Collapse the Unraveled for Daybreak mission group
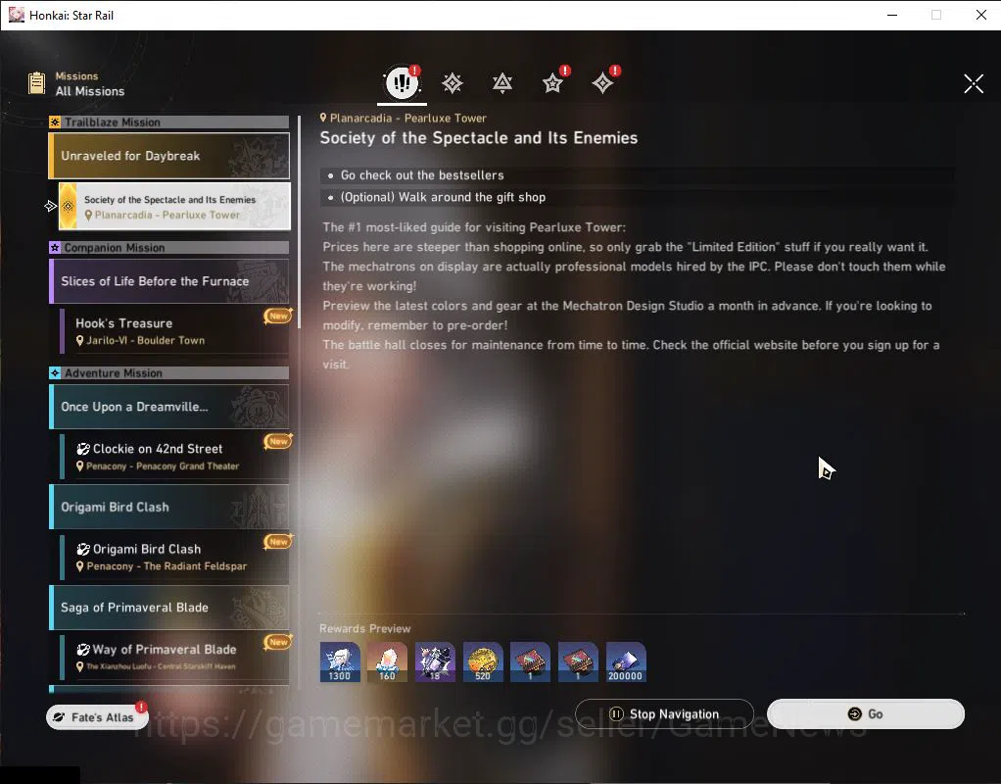 point(169,156)
